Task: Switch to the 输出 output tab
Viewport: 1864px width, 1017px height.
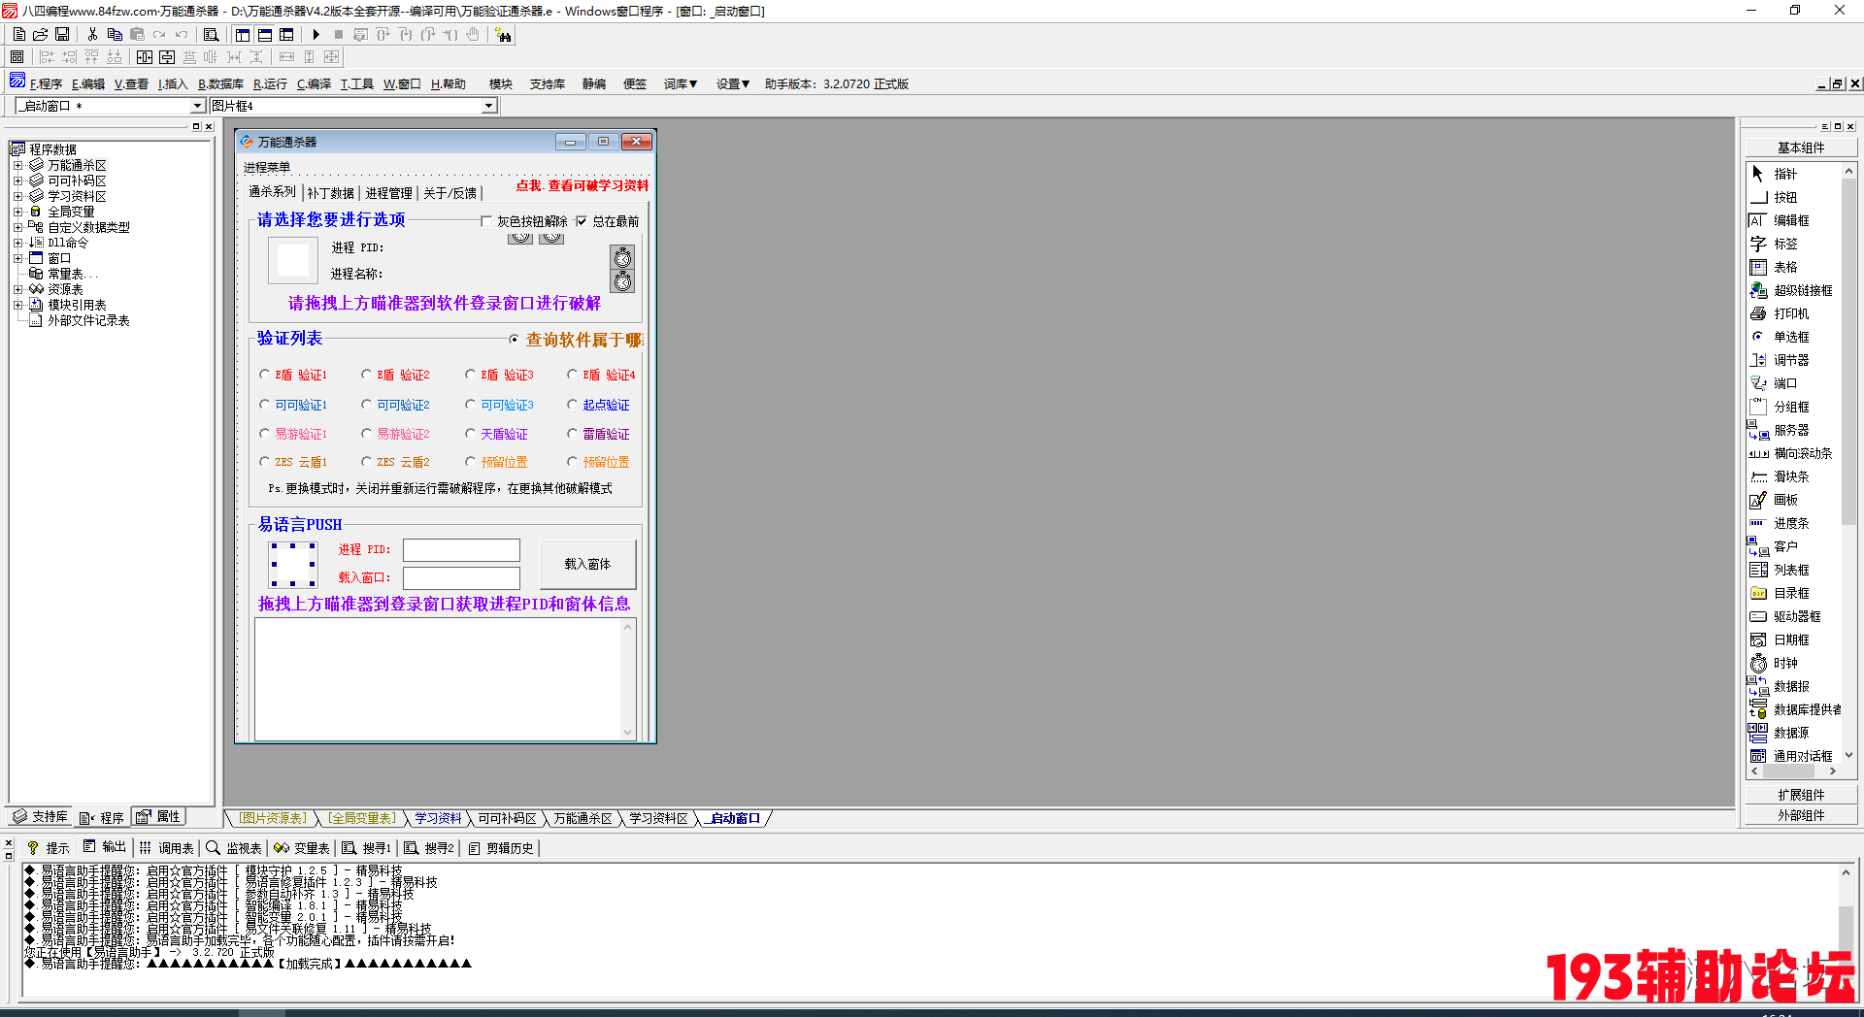Action: coord(105,847)
